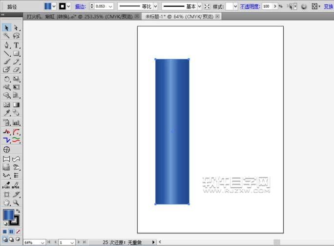
Task: Set fill mode to None
Action: pyautogui.click(x=18, y=231)
